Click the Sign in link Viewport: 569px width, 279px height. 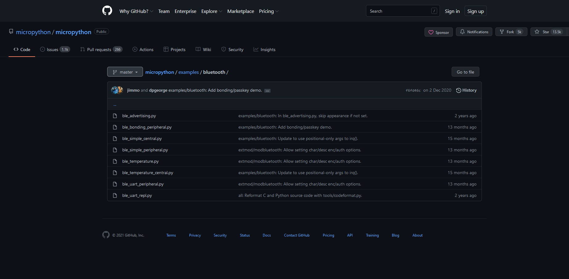click(452, 11)
